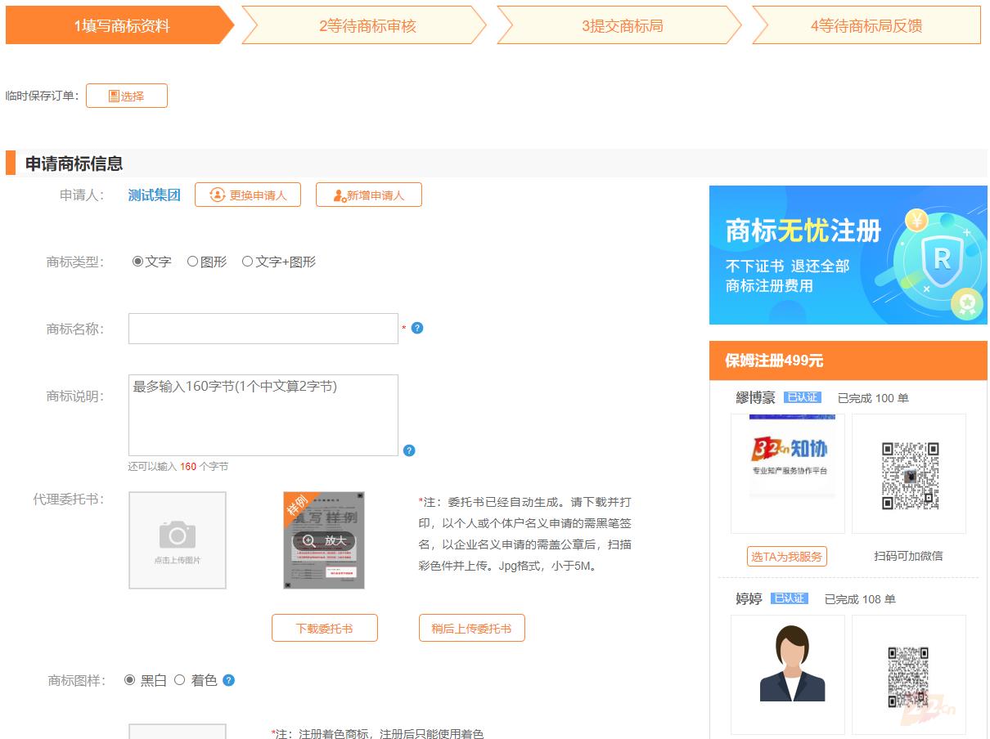Select 着色 for trademark sample

click(180, 680)
